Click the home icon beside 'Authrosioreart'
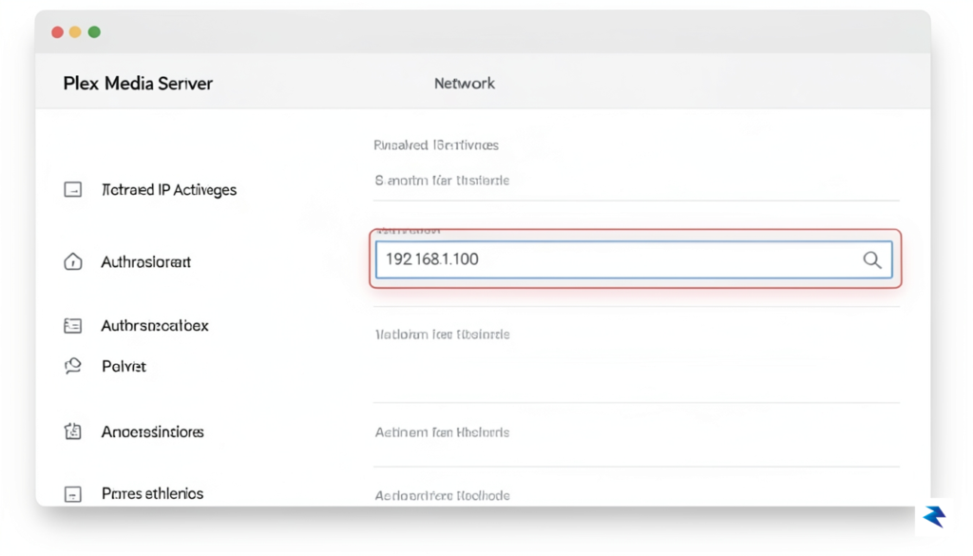 pos(72,262)
